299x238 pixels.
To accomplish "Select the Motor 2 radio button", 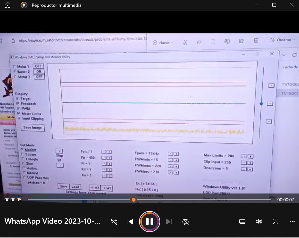I will point(15,72).
